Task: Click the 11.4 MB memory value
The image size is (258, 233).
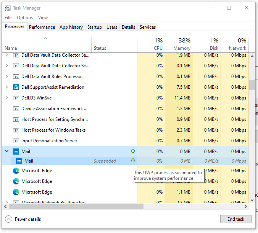Action: click(182, 98)
